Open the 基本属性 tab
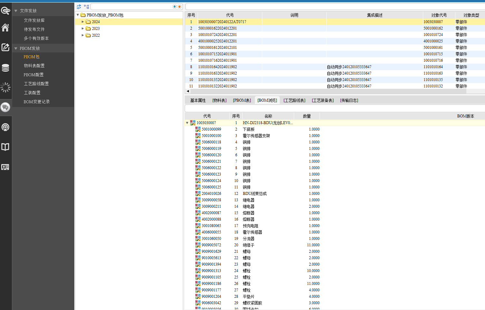The width and height of the screenshot is (485, 310). tap(198, 100)
